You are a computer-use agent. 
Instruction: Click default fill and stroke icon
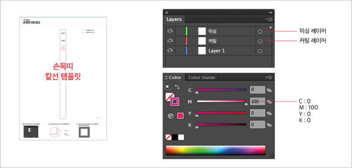168,87
